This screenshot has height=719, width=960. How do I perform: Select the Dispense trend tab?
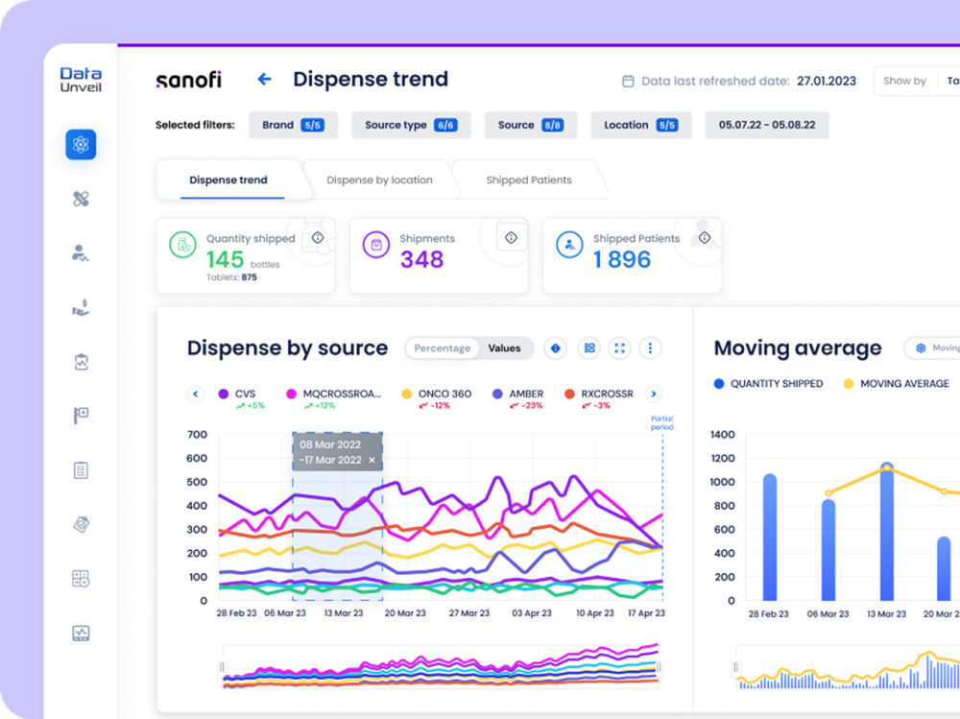point(228,180)
